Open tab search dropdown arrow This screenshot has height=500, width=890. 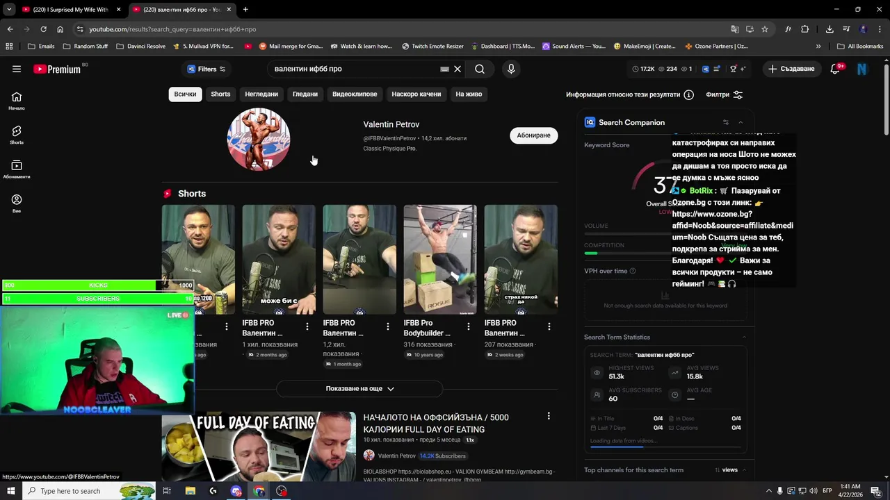9,9
